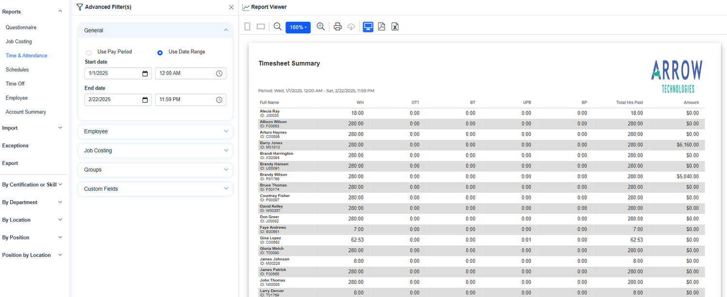Collapse the General filter section
727x297 pixels.
[x=226, y=30]
